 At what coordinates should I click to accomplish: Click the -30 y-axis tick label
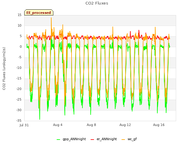pyautogui.click(x=19, y=110)
